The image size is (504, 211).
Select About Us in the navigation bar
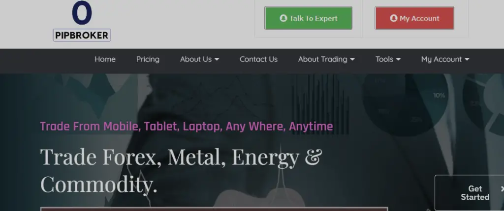[x=196, y=59]
